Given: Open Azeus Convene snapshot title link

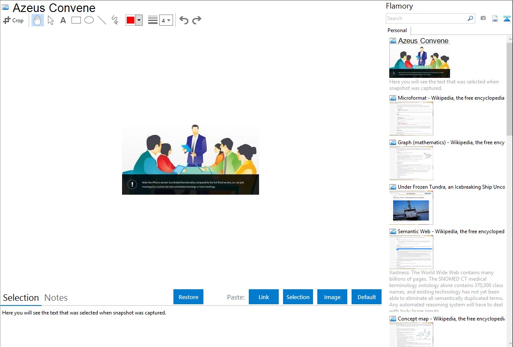Looking at the screenshot, I should pos(423,41).
